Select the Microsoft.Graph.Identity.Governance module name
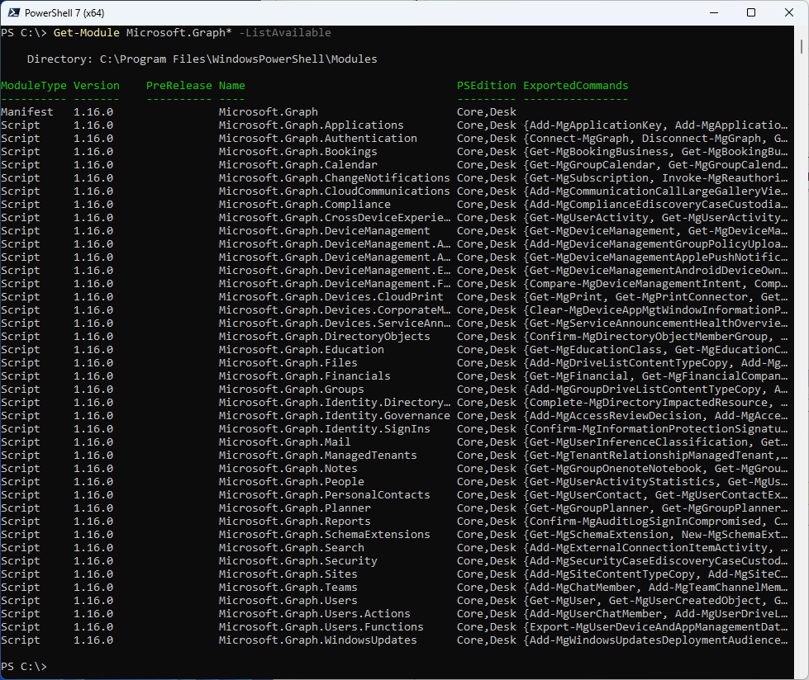809x680 pixels. [x=335, y=416]
